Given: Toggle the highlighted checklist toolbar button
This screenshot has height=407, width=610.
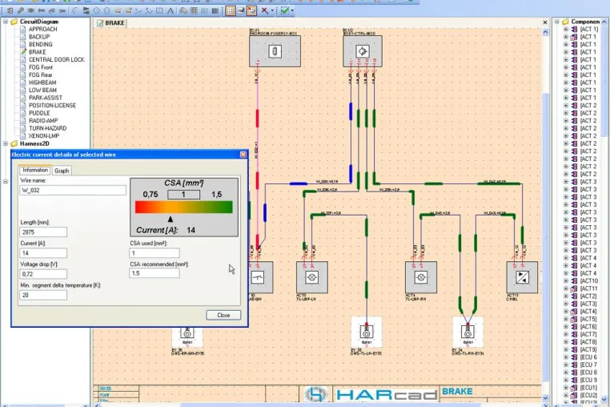Looking at the screenshot, I should point(251,11).
